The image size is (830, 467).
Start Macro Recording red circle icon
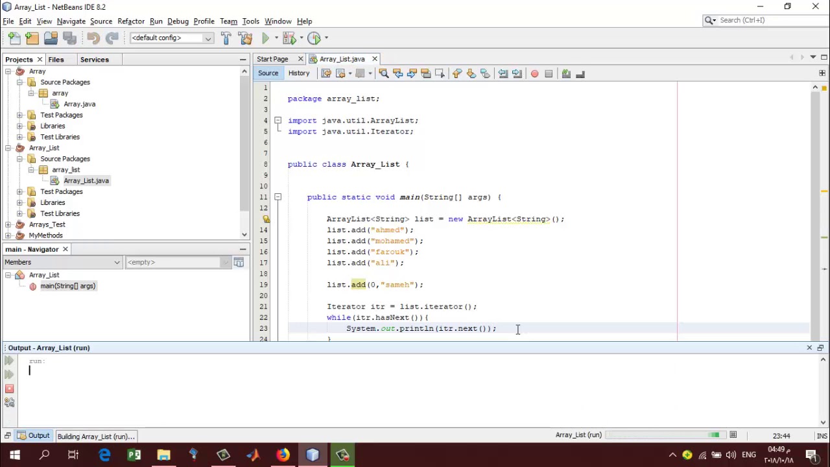point(534,73)
